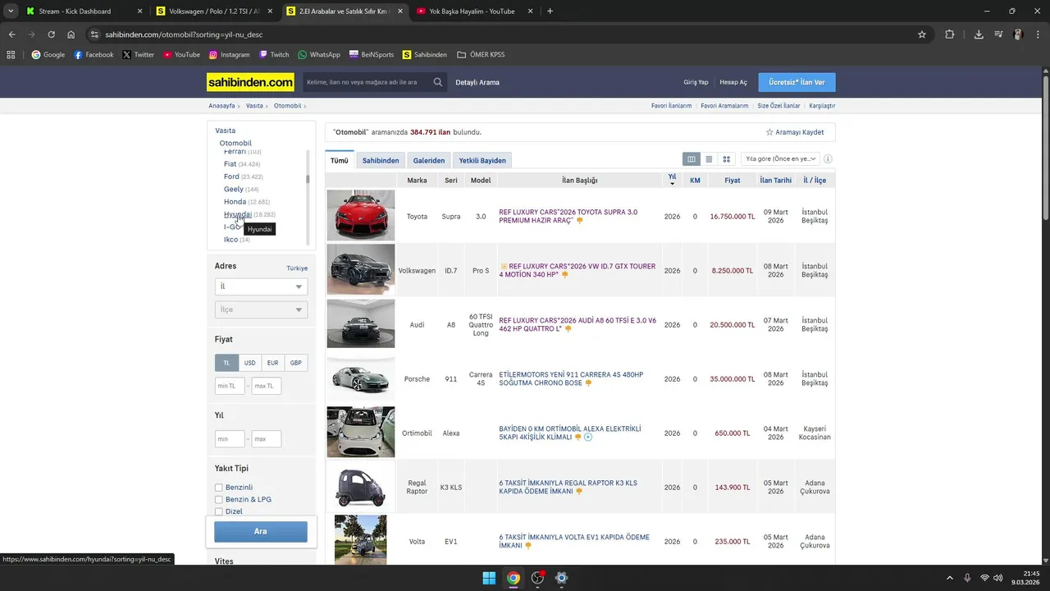
Task: Open the media control icon in the toolbar
Action: click(998, 34)
